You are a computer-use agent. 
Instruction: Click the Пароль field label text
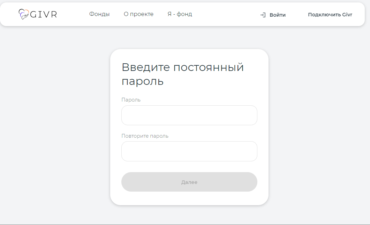(x=131, y=99)
